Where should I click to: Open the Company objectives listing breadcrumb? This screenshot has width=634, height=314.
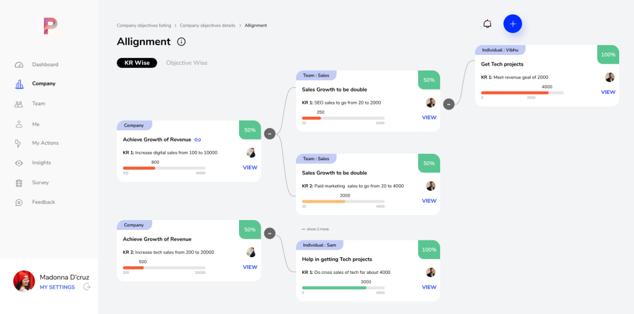(144, 25)
